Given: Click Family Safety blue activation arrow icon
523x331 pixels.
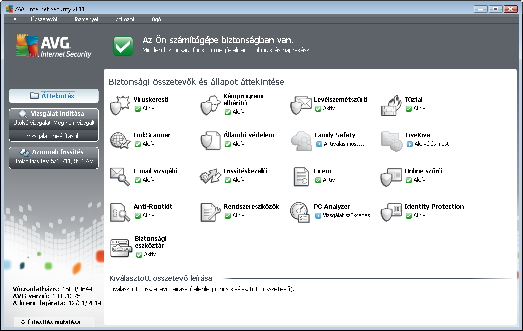Looking at the screenshot, I should [x=319, y=144].
